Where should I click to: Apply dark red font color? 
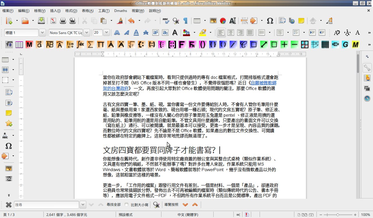tap(186, 33)
